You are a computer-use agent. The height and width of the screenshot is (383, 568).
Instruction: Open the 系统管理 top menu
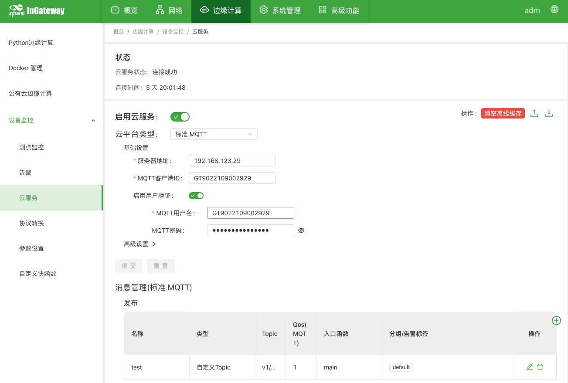tap(280, 10)
